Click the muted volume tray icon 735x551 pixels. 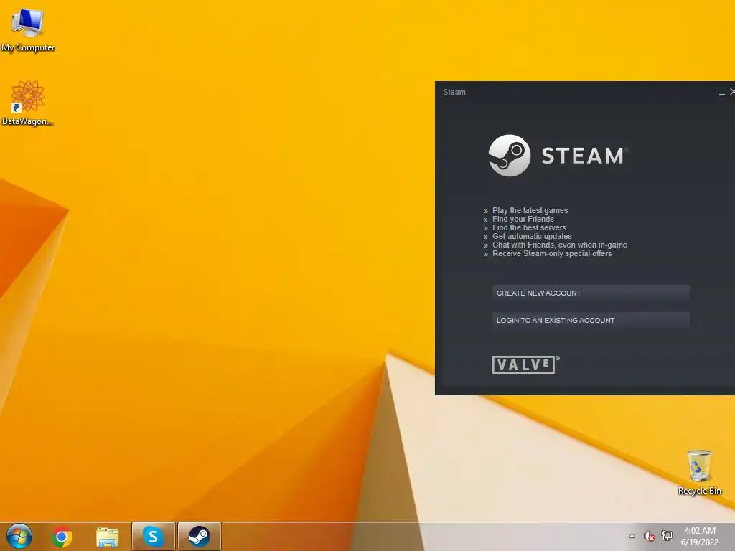649,536
